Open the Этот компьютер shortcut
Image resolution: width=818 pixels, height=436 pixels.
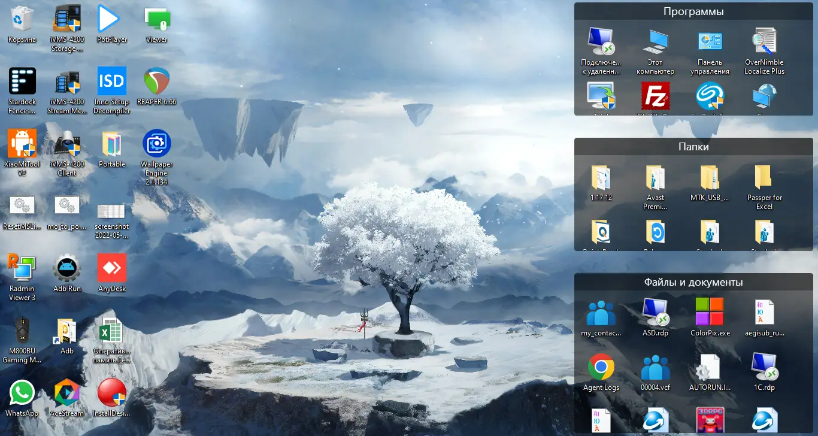click(655, 42)
